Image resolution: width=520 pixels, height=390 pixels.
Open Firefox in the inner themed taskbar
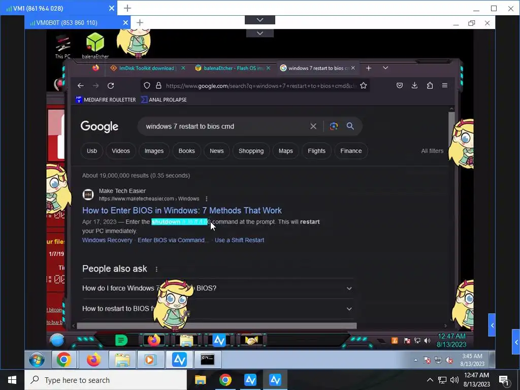coord(153,340)
